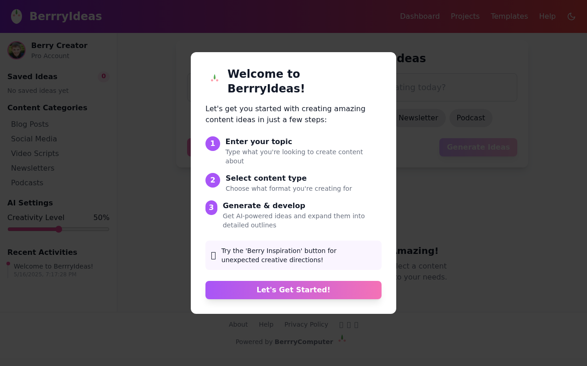Toggle dark mode with the moon icon
The width and height of the screenshot is (587, 366).
[571, 16]
